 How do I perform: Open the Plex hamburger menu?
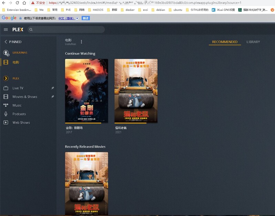[6, 30]
